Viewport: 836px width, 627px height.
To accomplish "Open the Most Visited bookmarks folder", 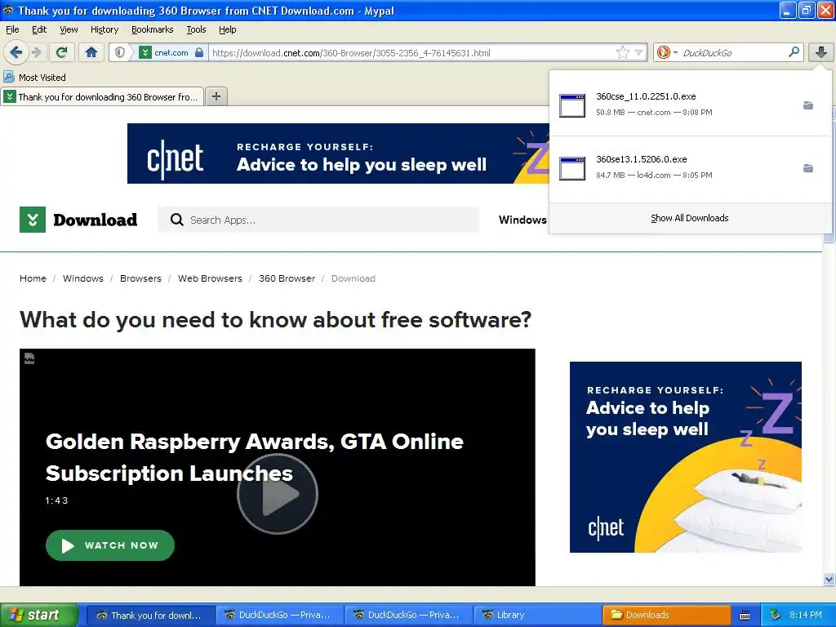I will pos(35,78).
